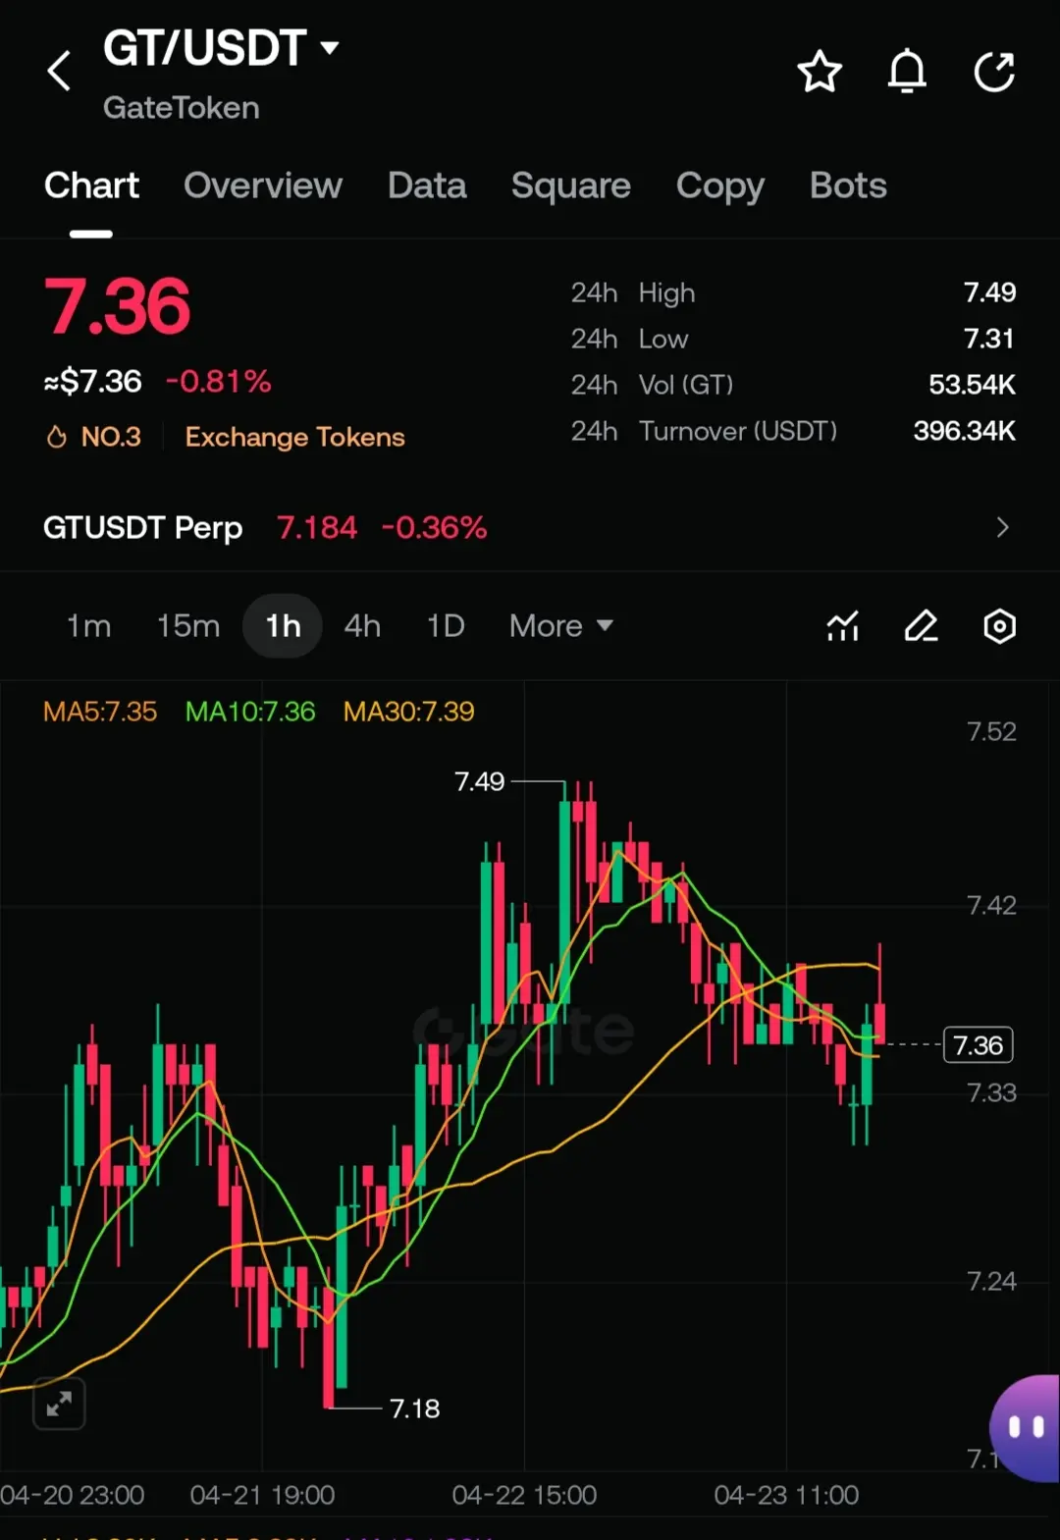
Task: Tap the 04-23 11:00 time axis label
Action: coord(786,1495)
